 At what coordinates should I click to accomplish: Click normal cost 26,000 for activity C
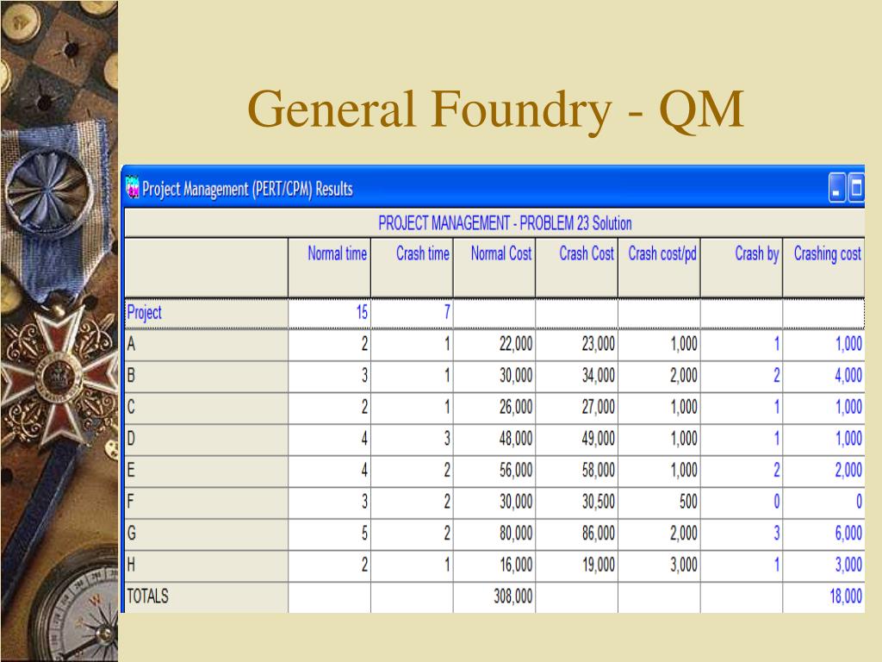(516, 407)
